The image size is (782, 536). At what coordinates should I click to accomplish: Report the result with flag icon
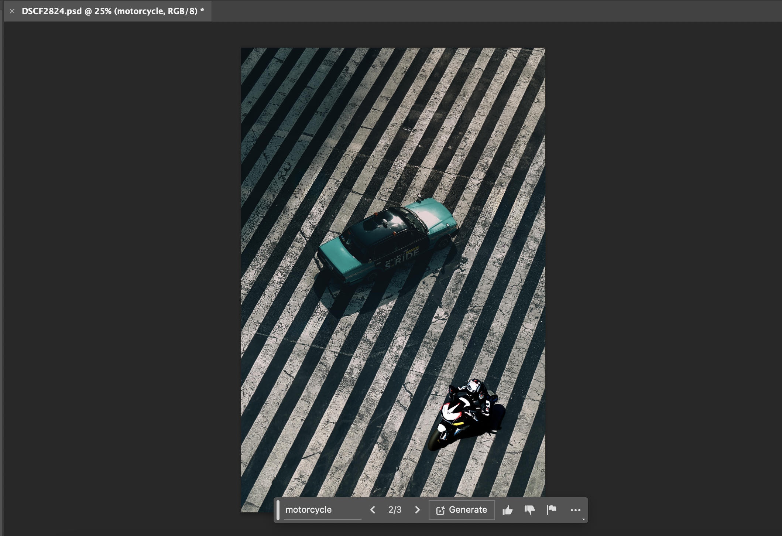click(552, 510)
